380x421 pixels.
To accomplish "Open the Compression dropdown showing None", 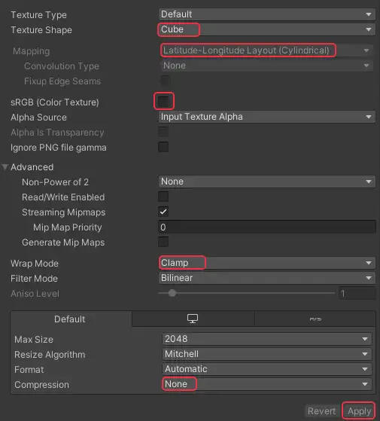I will click(267, 384).
